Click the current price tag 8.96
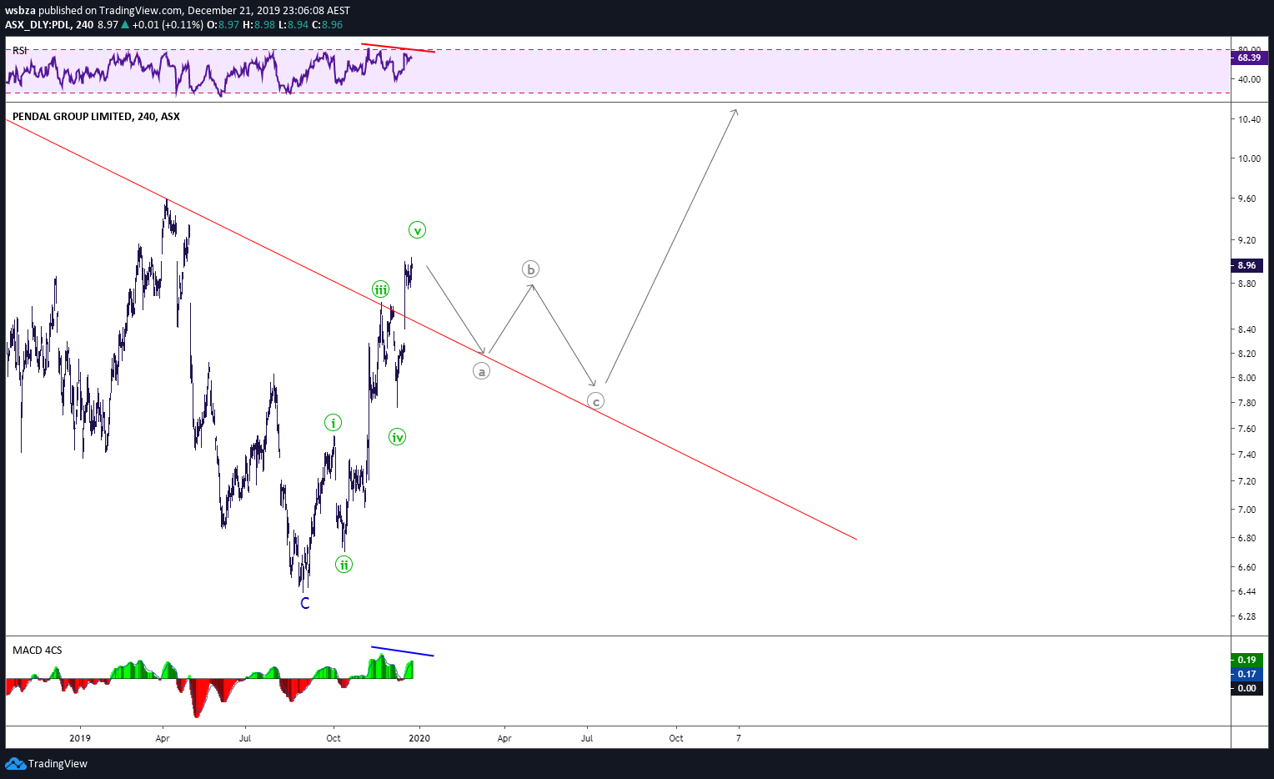 coord(1246,265)
